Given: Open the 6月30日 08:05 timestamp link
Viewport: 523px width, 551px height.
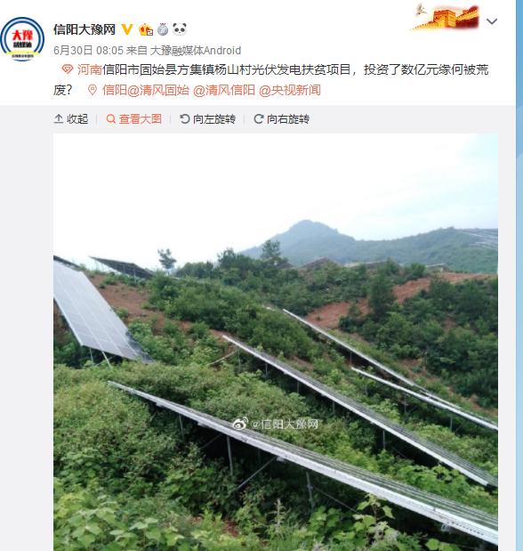Looking at the screenshot, I should pyautogui.click(x=89, y=51).
